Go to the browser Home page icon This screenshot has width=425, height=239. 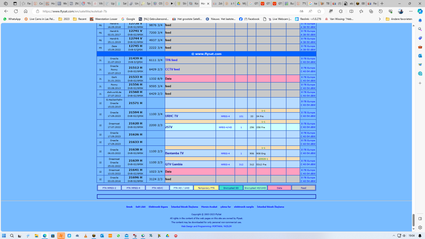tap(26, 11)
